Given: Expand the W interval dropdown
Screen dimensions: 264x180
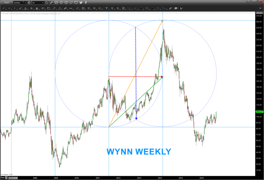Looking at the screenshot, I should (x=43, y=3).
